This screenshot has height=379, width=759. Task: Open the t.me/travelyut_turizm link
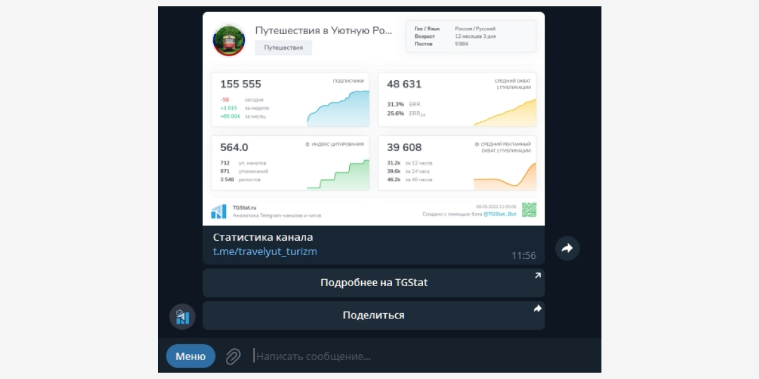(x=265, y=251)
